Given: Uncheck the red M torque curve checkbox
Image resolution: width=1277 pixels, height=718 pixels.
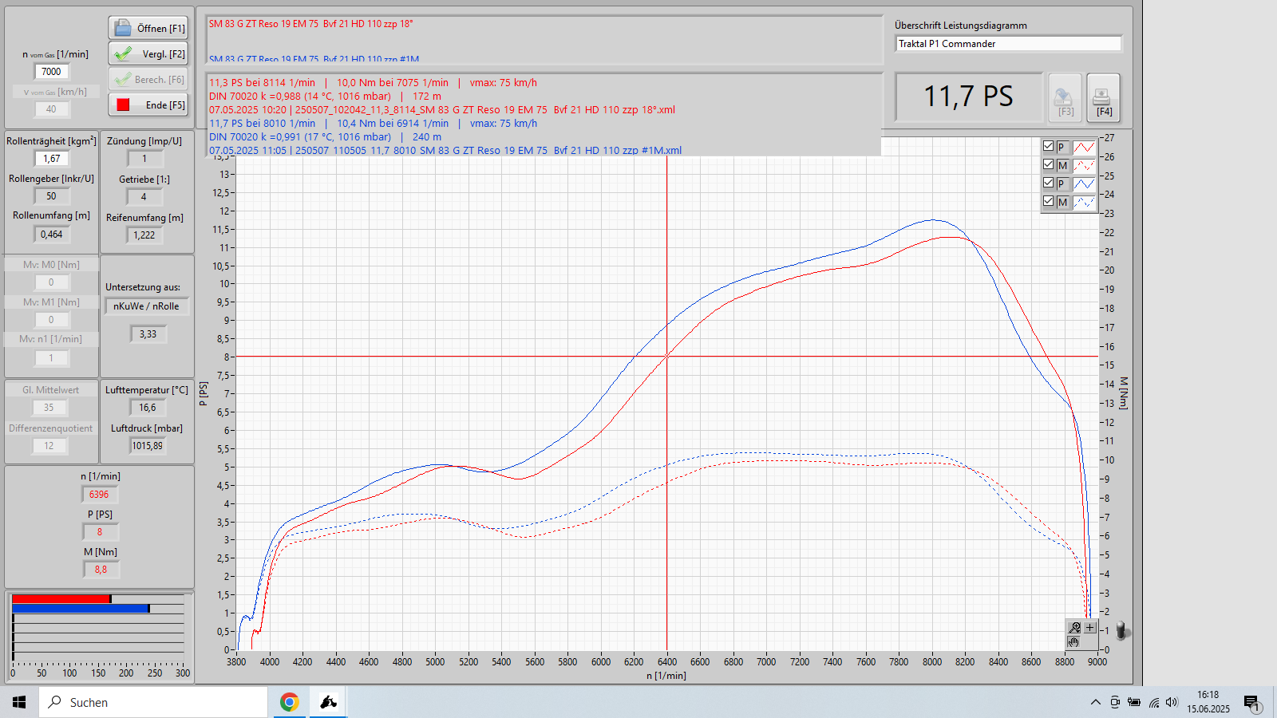Looking at the screenshot, I should [1049, 164].
